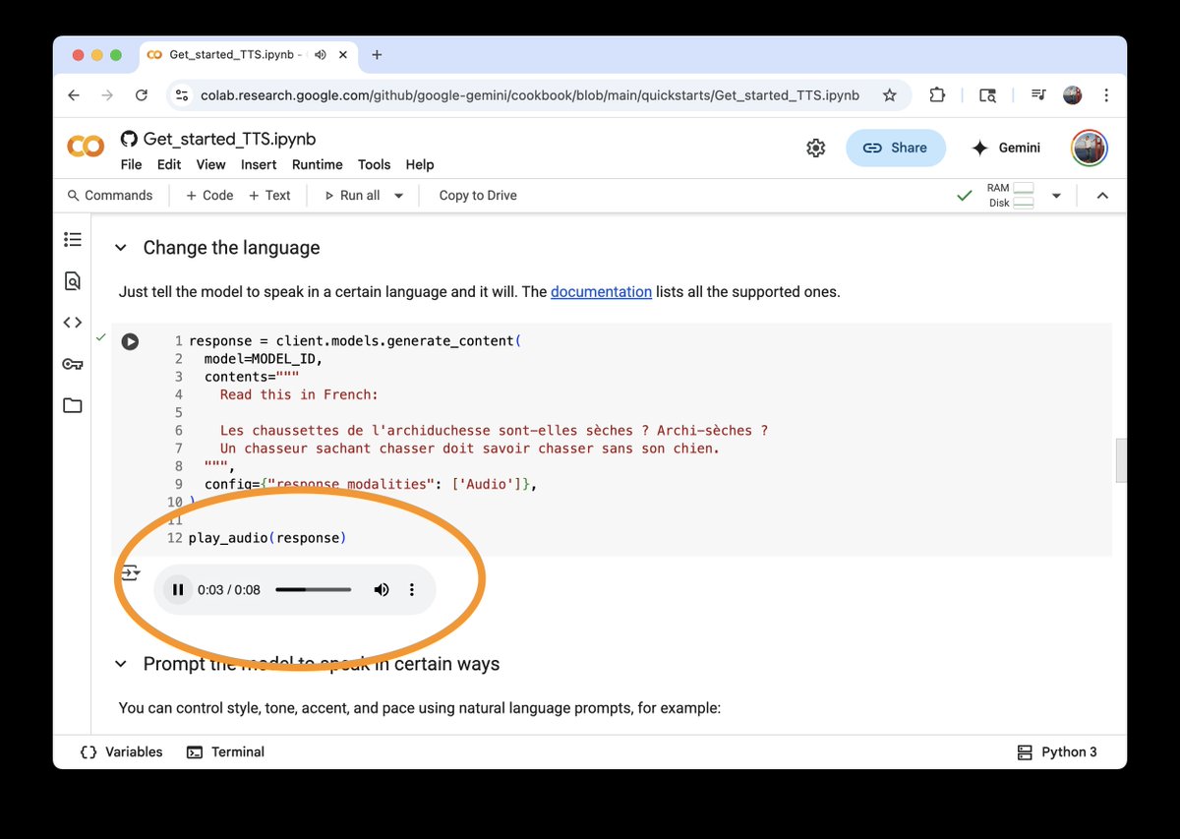Open the Insert menu
The width and height of the screenshot is (1180, 839).
coord(259,164)
